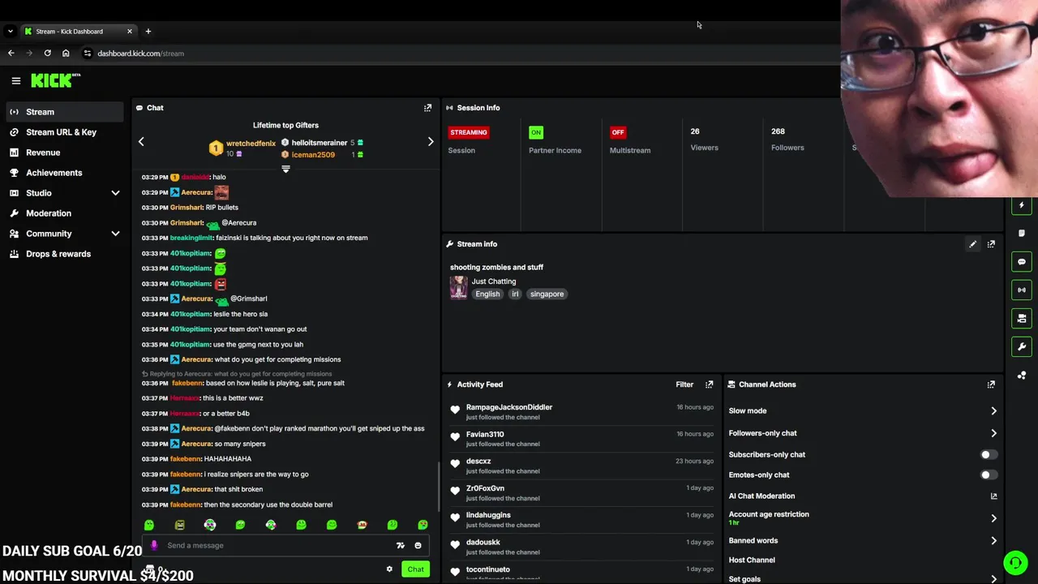
Task: Expand Set goals options
Action: (x=993, y=579)
